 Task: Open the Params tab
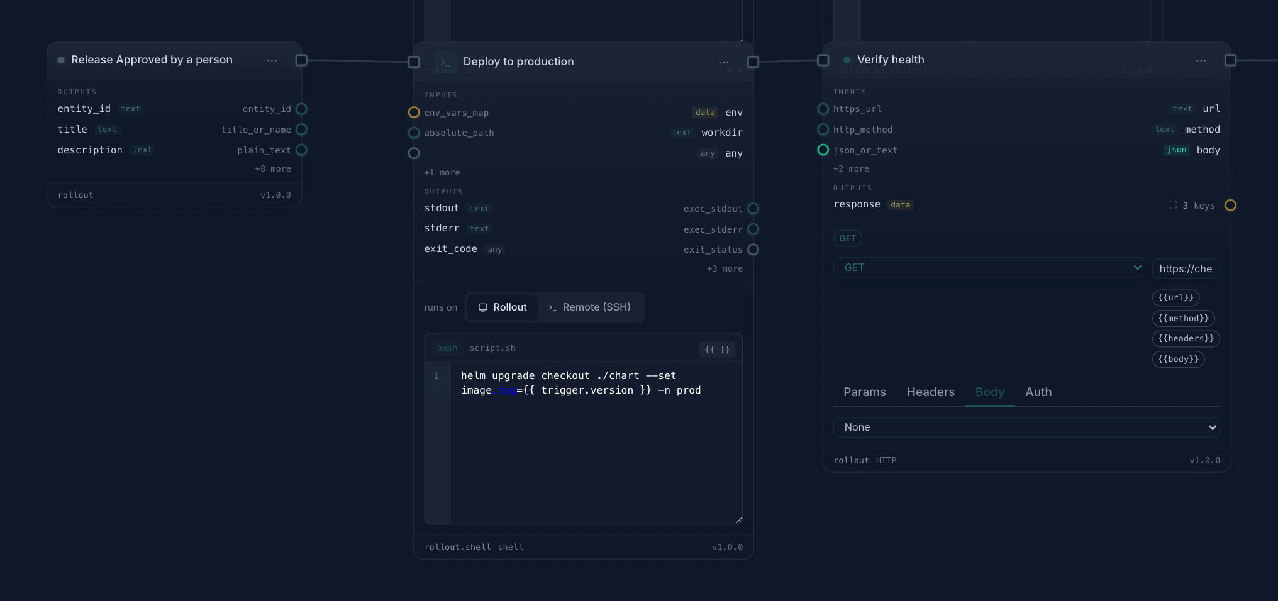click(x=864, y=392)
